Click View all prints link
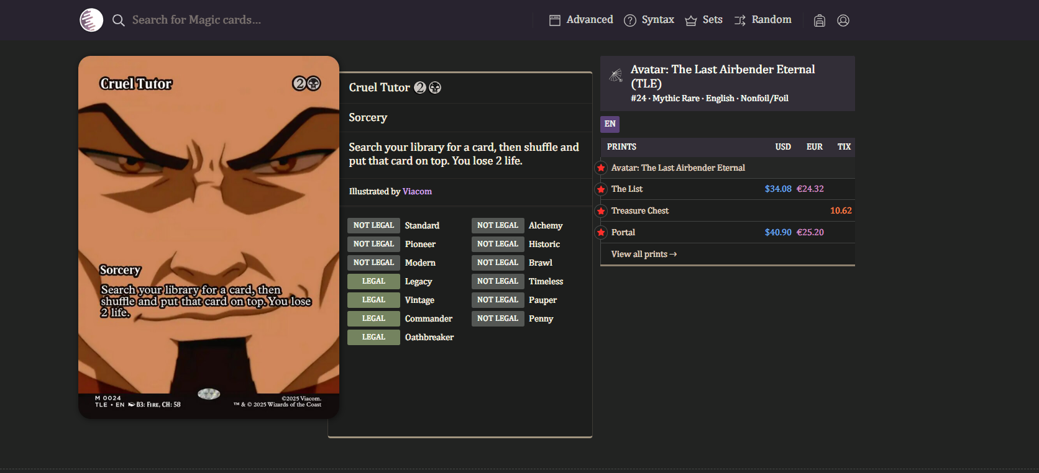This screenshot has width=1039, height=473. [644, 254]
